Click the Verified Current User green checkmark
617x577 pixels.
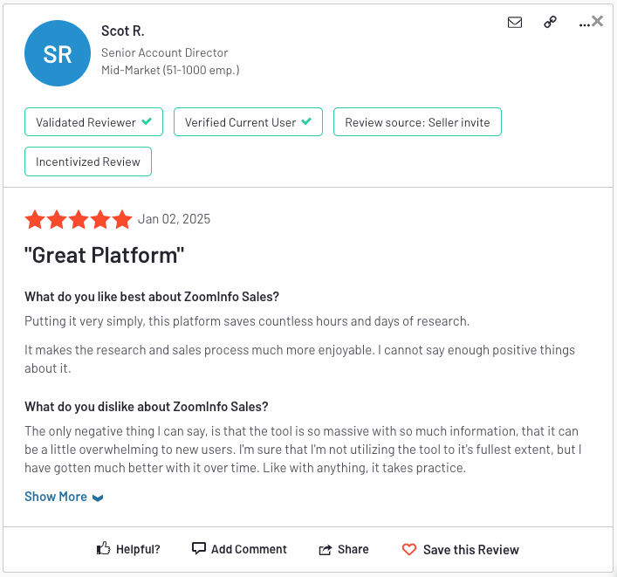coord(306,121)
